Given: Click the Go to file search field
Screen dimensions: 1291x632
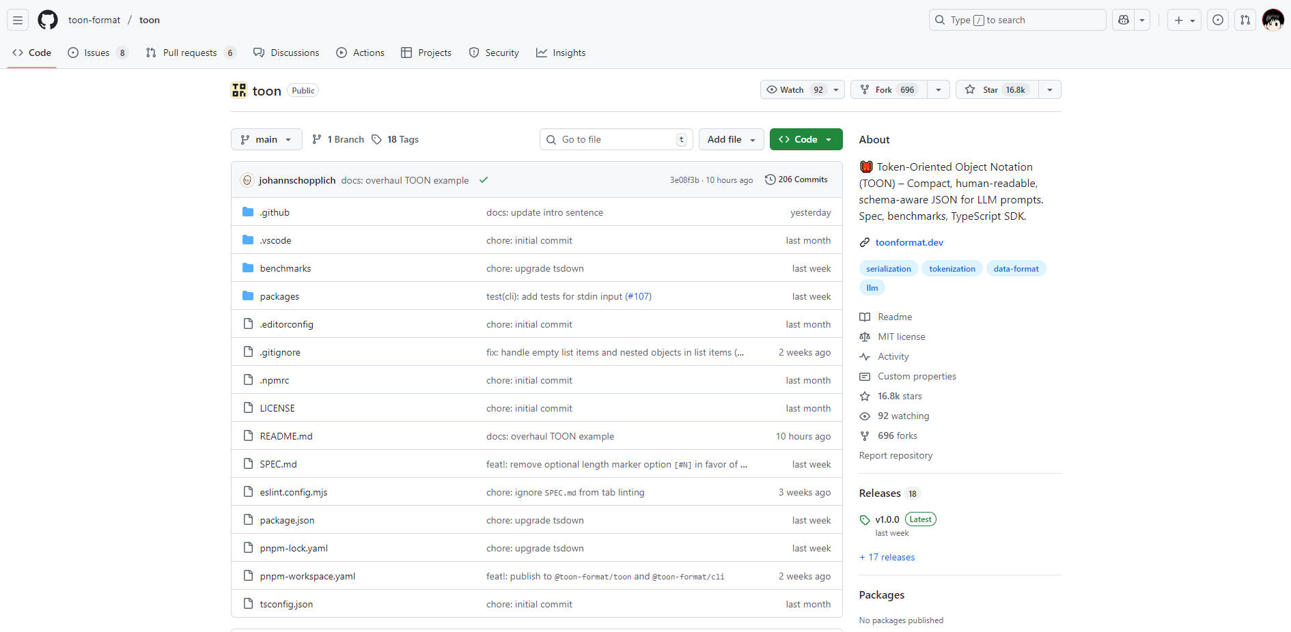Looking at the screenshot, I should (615, 139).
